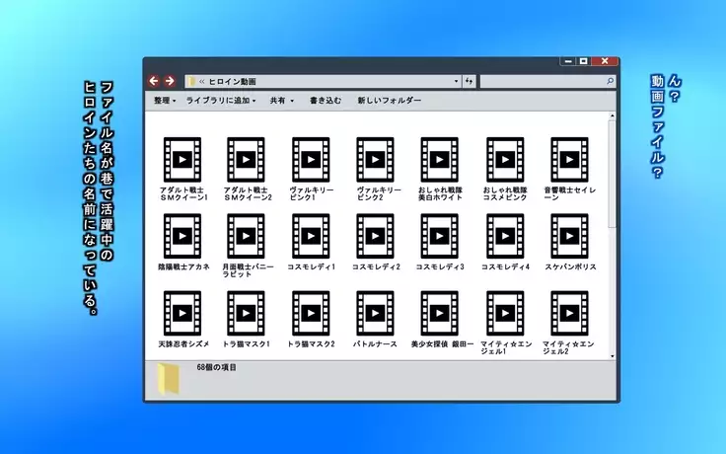Select the おしゃれ戦隊美白ホワイト video file
The image size is (726, 454).
click(439, 158)
